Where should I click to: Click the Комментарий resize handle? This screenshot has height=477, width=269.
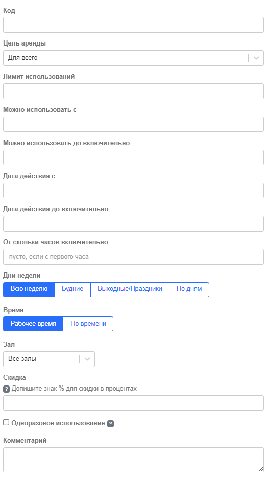tap(261, 469)
